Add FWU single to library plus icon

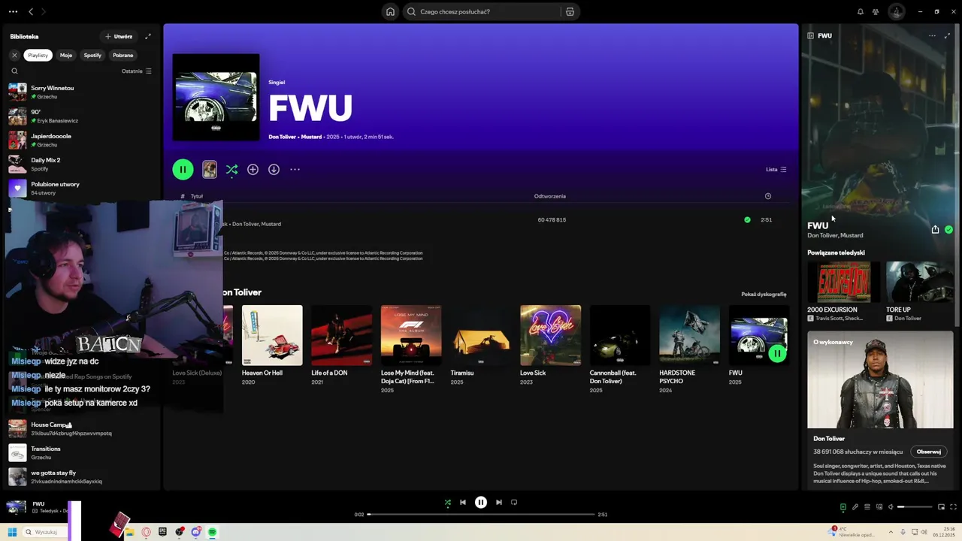click(x=253, y=169)
